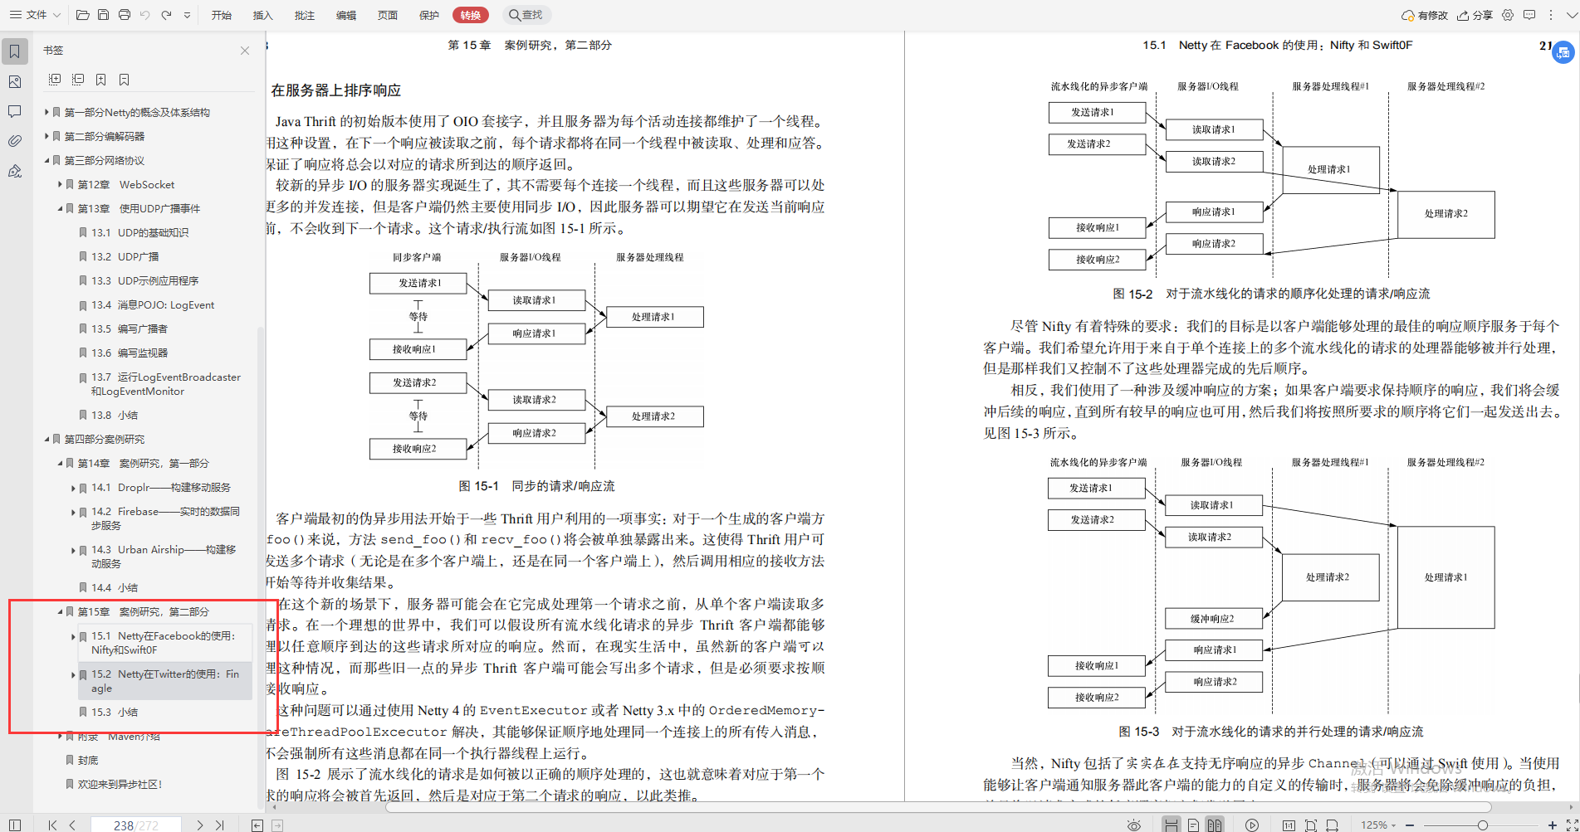Undo the last action
The image size is (1580, 832).
145,15
